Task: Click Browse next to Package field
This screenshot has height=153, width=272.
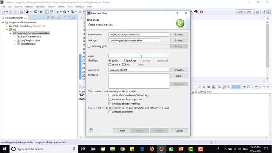Action: pyautogui.click(x=179, y=40)
